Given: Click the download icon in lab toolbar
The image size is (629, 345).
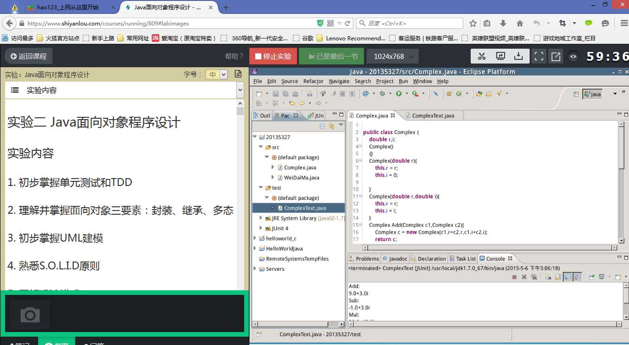Looking at the screenshot, I should coord(519,56).
